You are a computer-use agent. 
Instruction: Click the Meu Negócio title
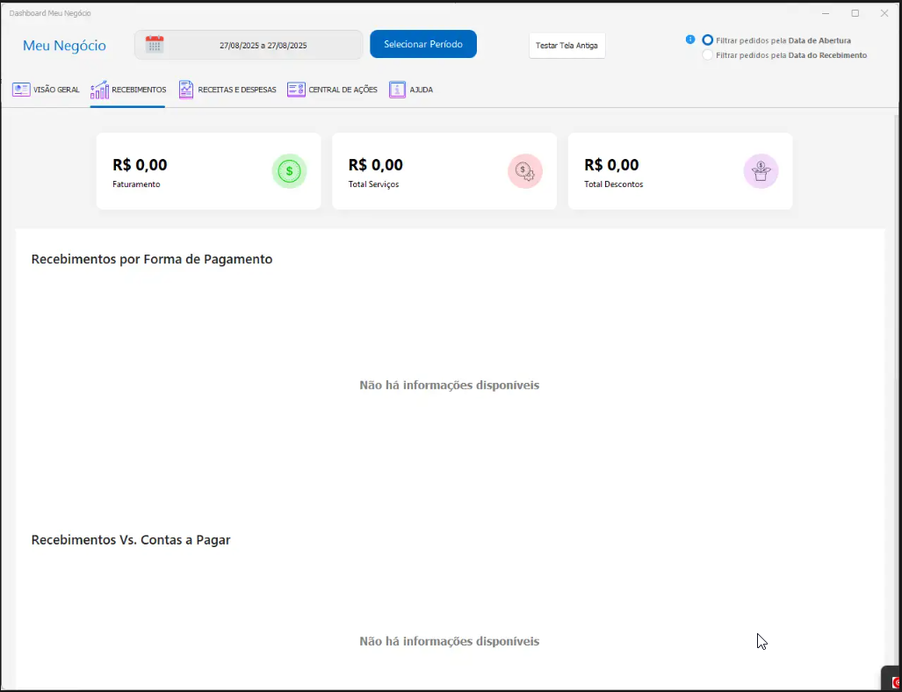point(64,46)
